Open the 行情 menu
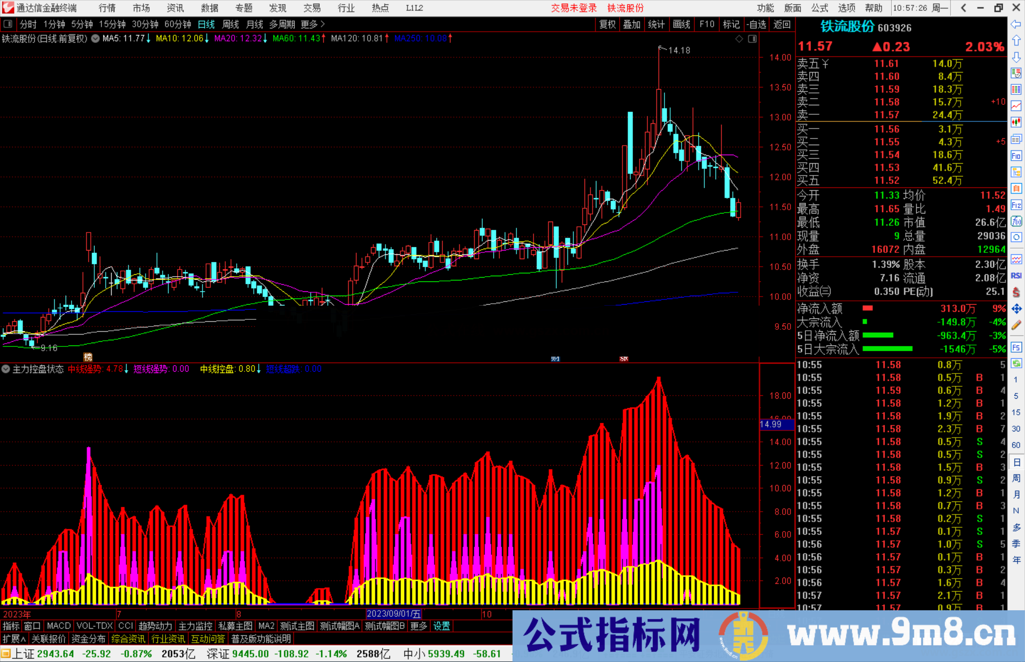Viewport: 1025px width, 662px height. coord(107,8)
